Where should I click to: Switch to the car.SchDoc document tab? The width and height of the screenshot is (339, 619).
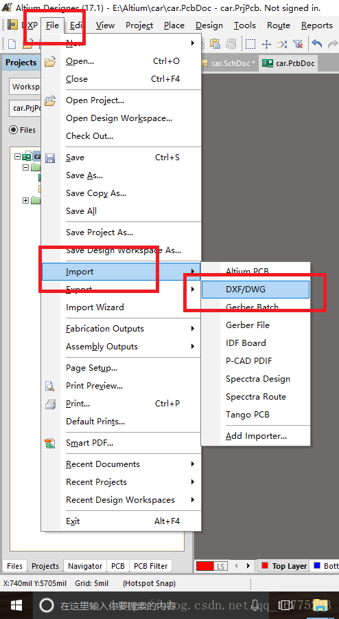tap(229, 63)
